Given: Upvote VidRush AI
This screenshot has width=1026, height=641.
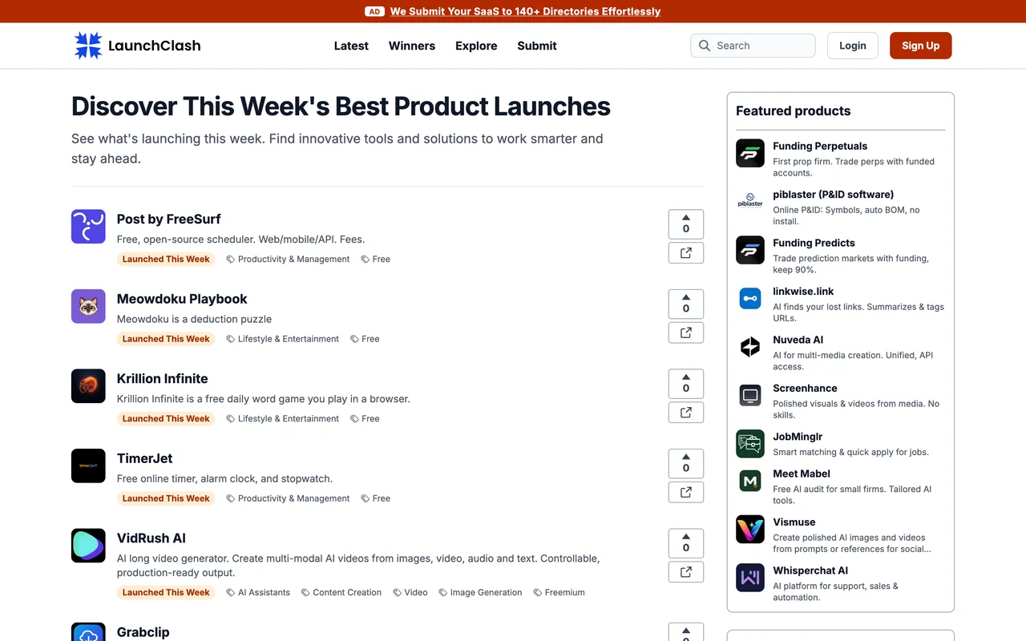Looking at the screenshot, I should pyautogui.click(x=686, y=543).
